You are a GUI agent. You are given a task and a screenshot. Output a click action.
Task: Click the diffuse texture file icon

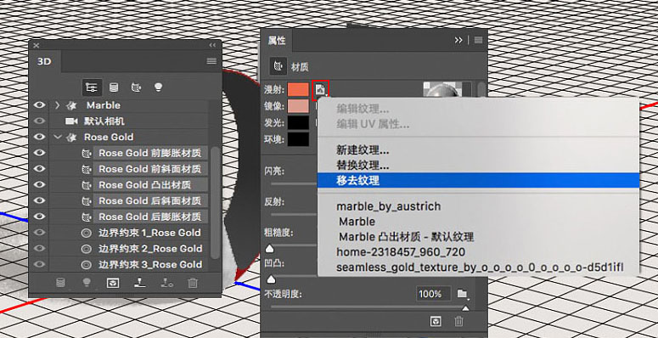(321, 89)
